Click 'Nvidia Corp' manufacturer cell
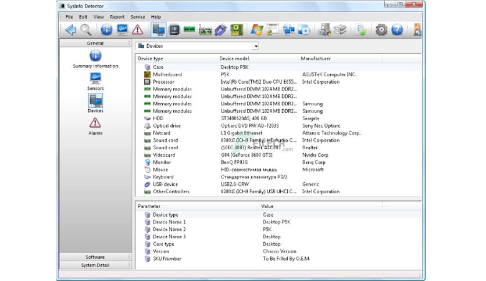The width and height of the screenshot is (486, 281). coord(315,155)
